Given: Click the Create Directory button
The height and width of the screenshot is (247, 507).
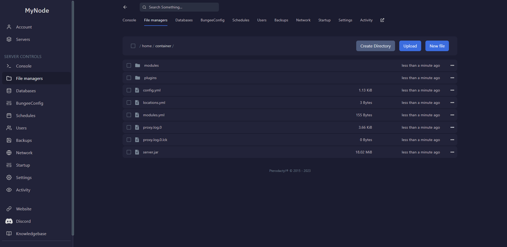Looking at the screenshot, I should click(x=375, y=46).
